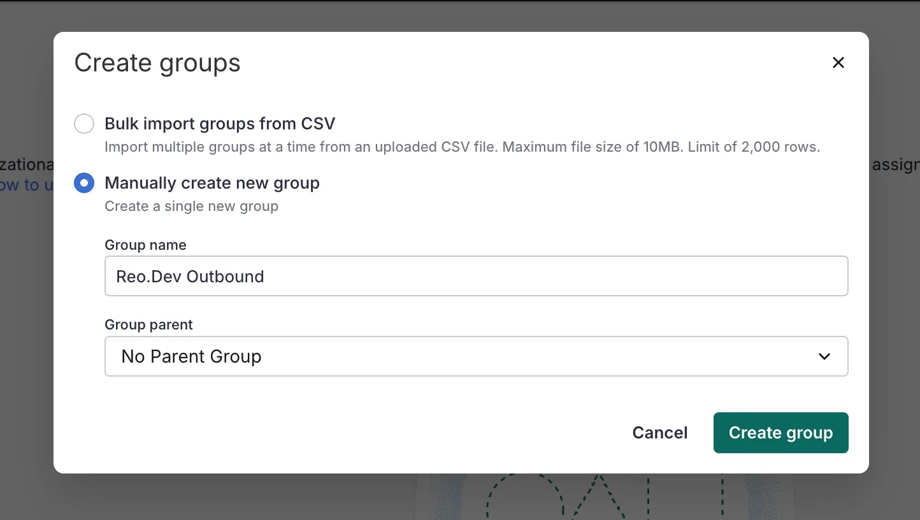This screenshot has height=520, width=920.
Task: Click the 'Reo.Dev Outbound' text in field
Action: (x=190, y=277)
